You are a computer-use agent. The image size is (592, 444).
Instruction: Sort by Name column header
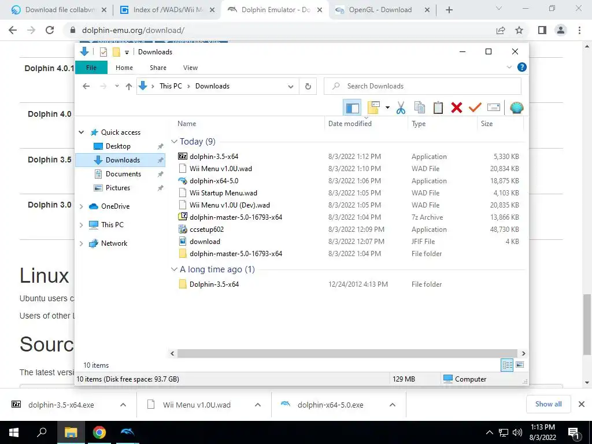(x=187, y=124)
